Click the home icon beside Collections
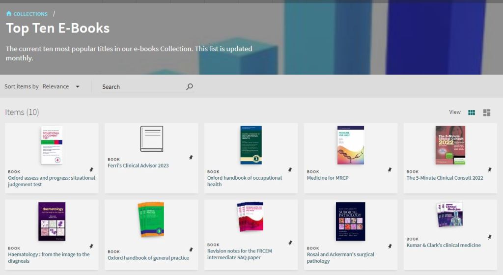 9,14
